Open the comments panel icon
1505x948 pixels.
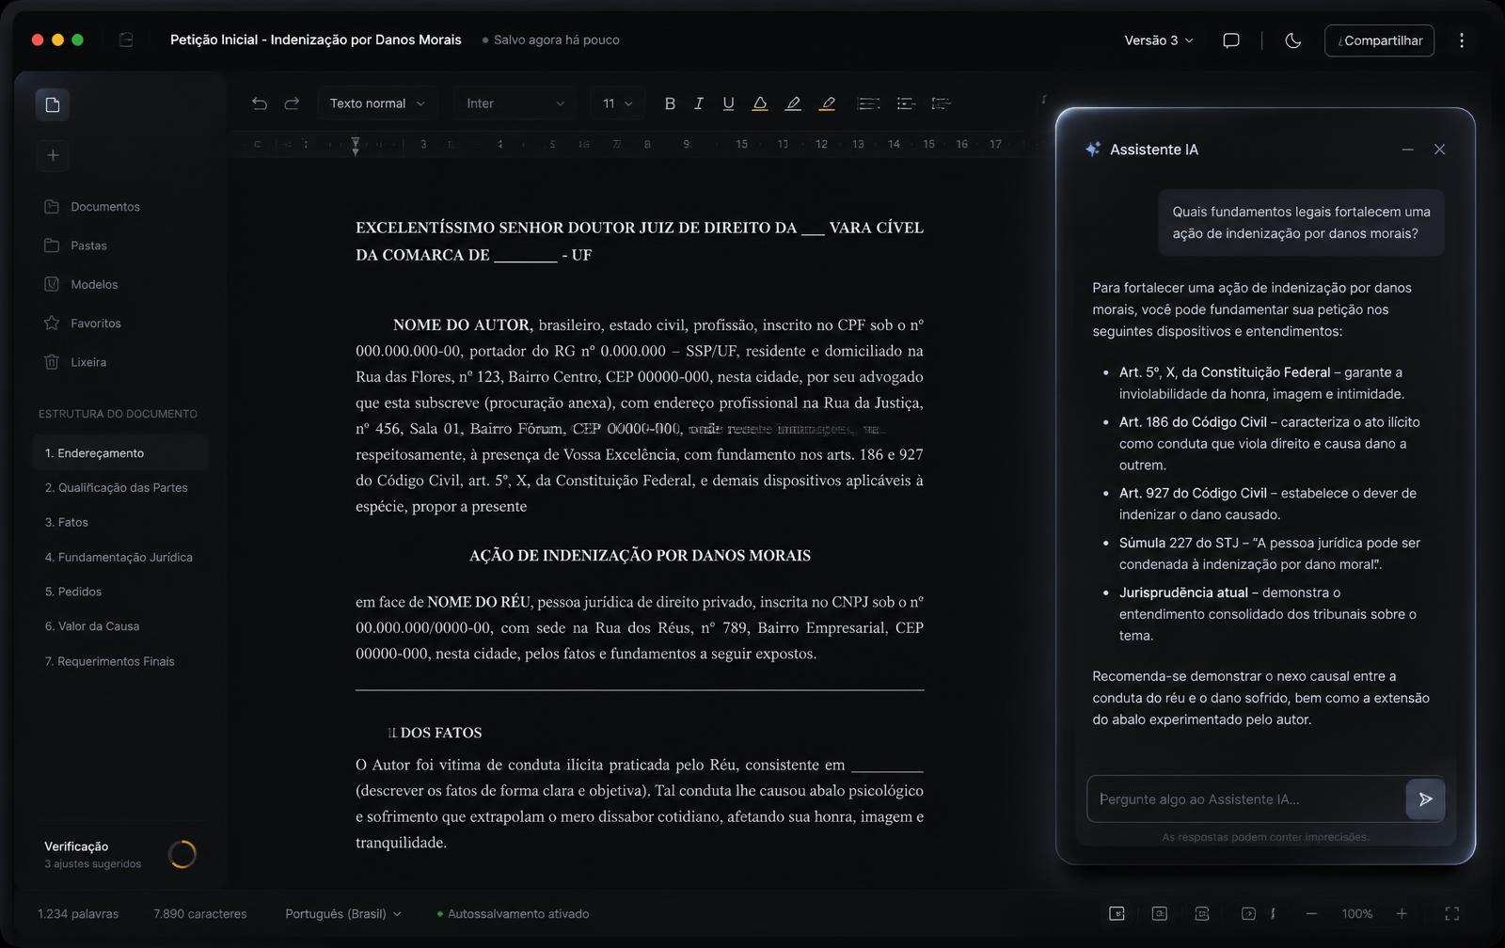[x=1231, y=40]
